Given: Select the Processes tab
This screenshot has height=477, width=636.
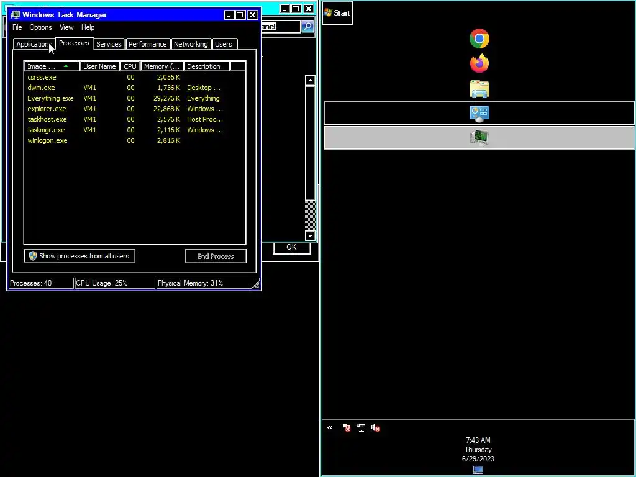Looking at the screenshot, I should (74, 43).
